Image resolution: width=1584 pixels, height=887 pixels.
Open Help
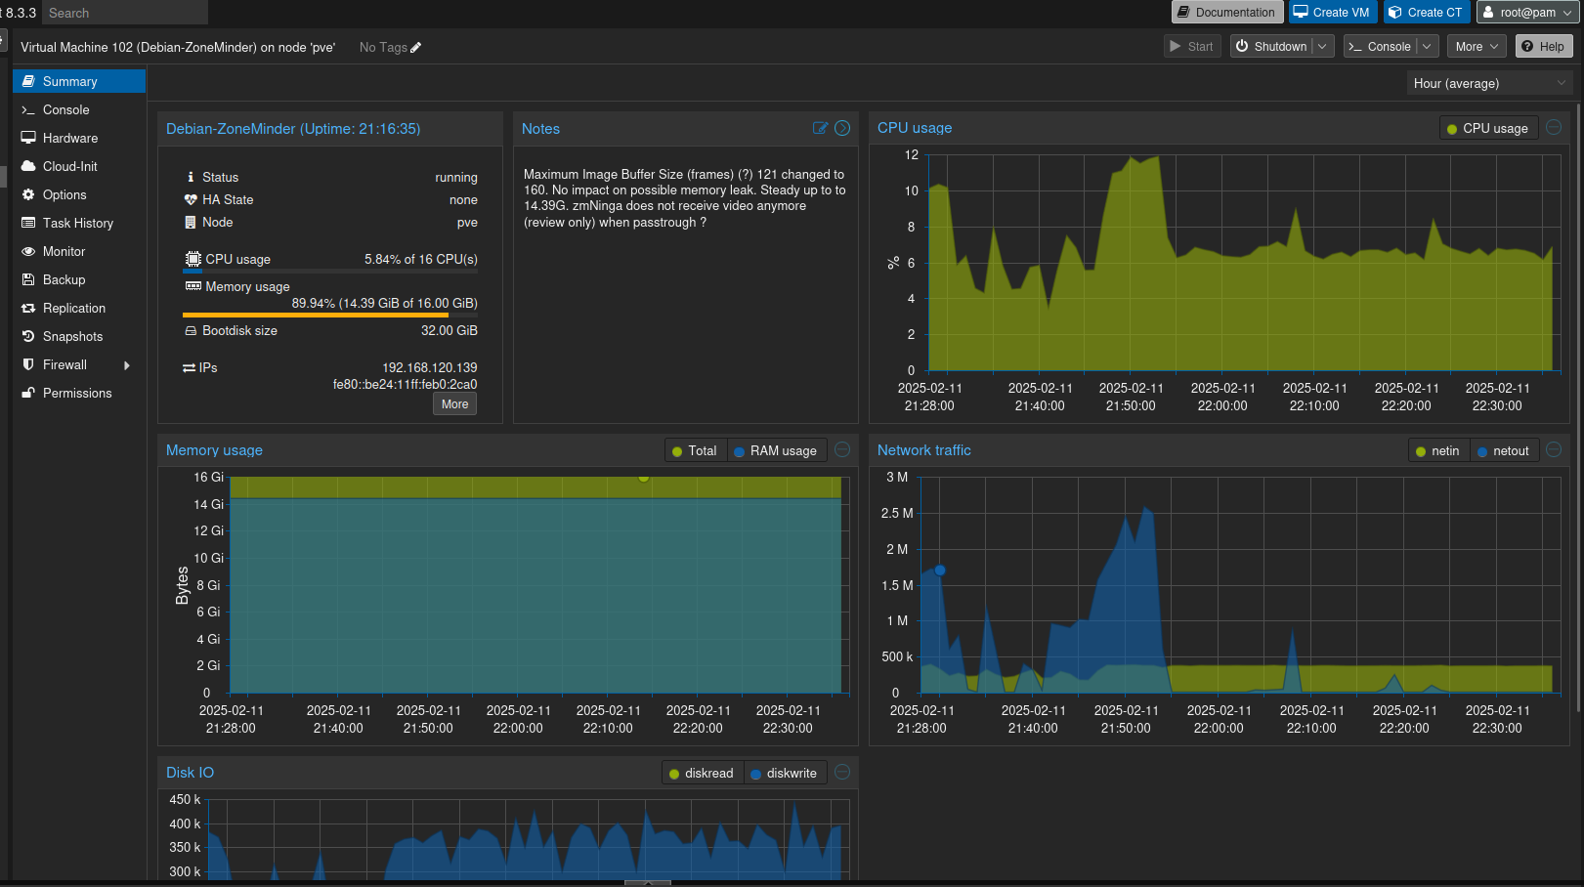(1544, 46)
